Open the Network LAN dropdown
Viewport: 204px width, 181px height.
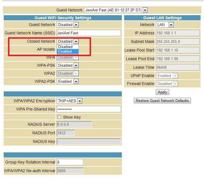pos(165,25)
